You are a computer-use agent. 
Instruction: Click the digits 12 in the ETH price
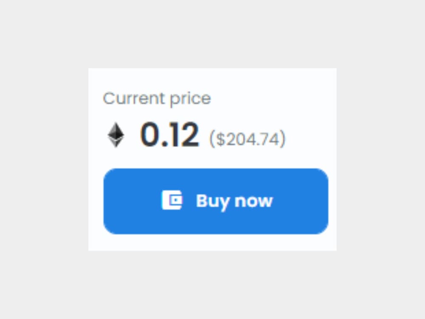click(x=184, y=135)
